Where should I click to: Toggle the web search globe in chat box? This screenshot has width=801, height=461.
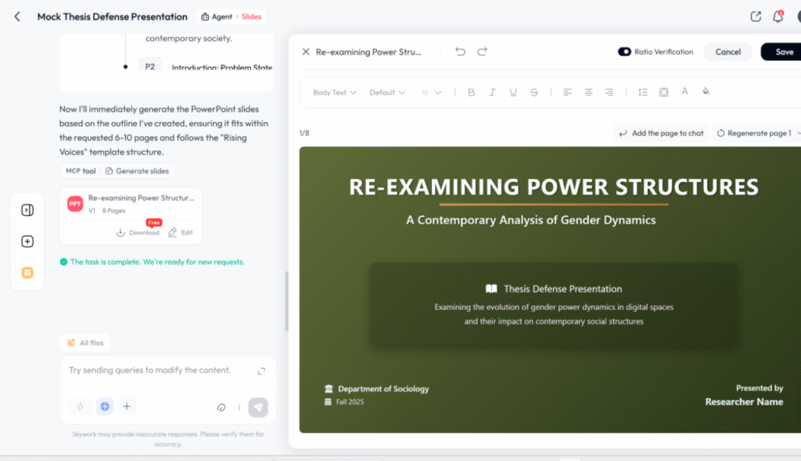point(105,406)
